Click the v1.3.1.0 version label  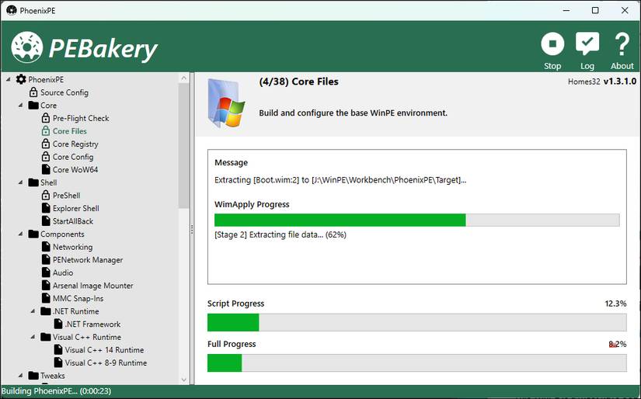pos(620,81)
